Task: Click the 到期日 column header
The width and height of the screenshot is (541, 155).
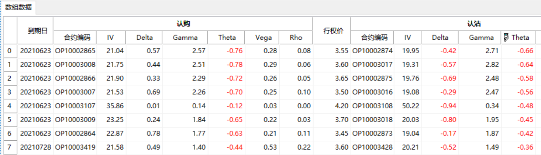Action: [x=38, y=31]
